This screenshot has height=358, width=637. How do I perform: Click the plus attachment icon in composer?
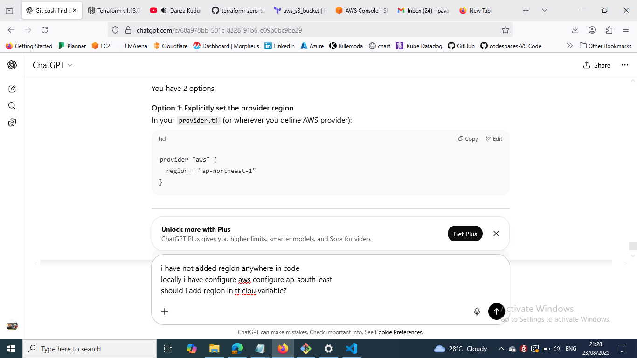165,311
